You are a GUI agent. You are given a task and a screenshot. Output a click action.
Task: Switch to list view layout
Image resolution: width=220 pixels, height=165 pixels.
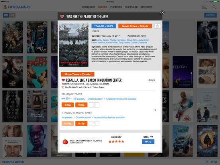[x=12, y=15]
